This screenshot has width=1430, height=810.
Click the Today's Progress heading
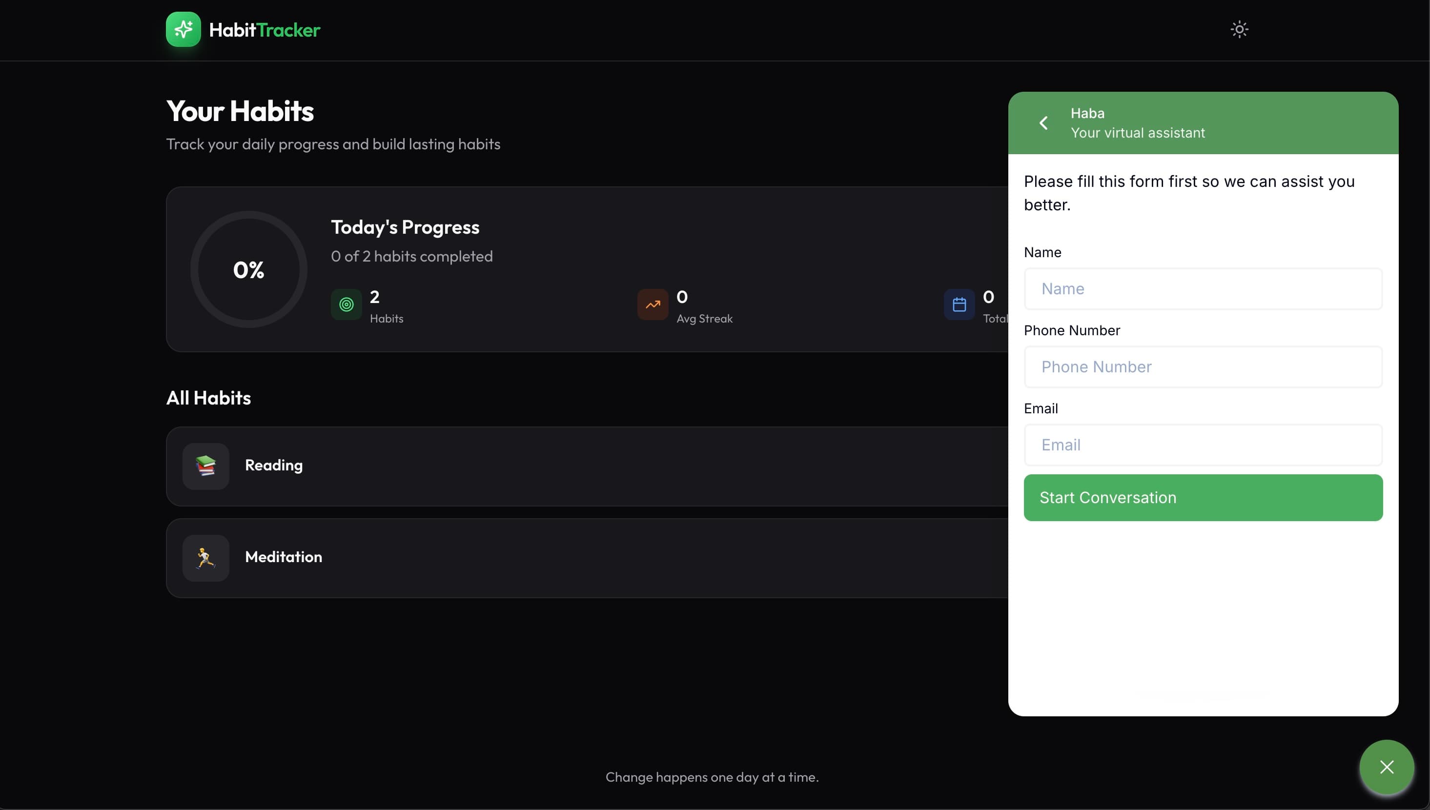click(x=405, y=227)
